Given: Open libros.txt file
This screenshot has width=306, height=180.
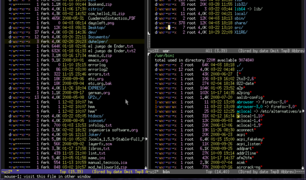Looking at the screenshot, I should point(99,149).
